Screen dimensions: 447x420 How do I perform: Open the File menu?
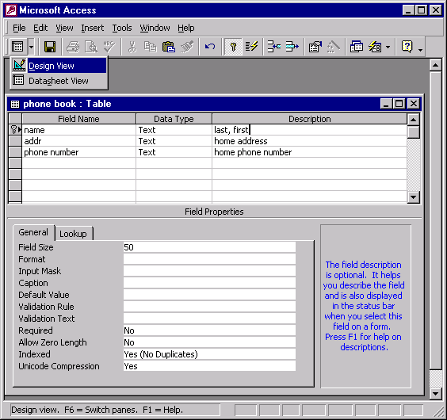point(19,28)
